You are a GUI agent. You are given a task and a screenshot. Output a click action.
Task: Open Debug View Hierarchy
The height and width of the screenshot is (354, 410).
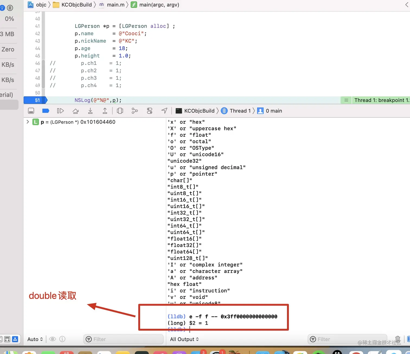[120, 111]
